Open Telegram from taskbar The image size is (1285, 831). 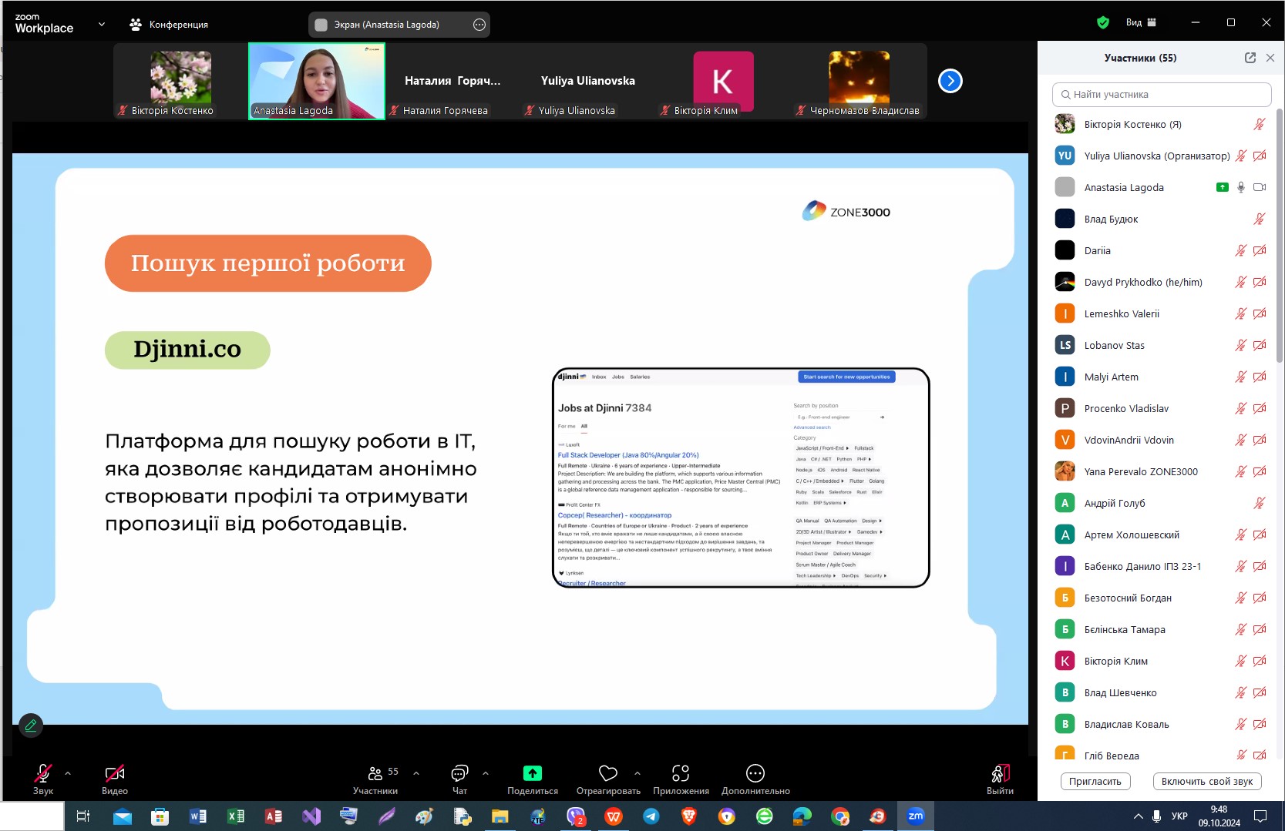click(x=651, y=816)
